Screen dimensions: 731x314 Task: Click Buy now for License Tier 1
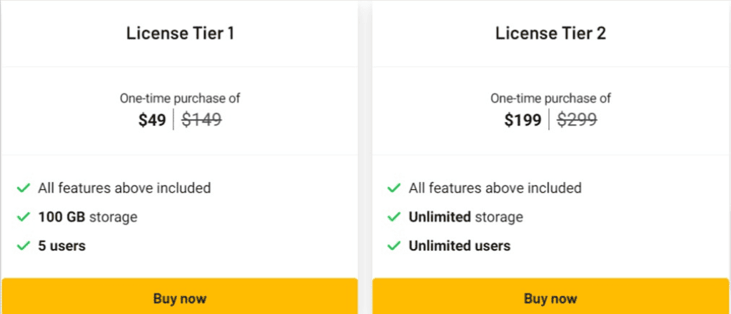[x=179, y=298]
